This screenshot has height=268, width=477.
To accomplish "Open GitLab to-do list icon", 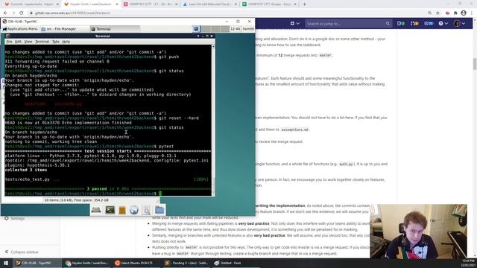I will [429, 23].
